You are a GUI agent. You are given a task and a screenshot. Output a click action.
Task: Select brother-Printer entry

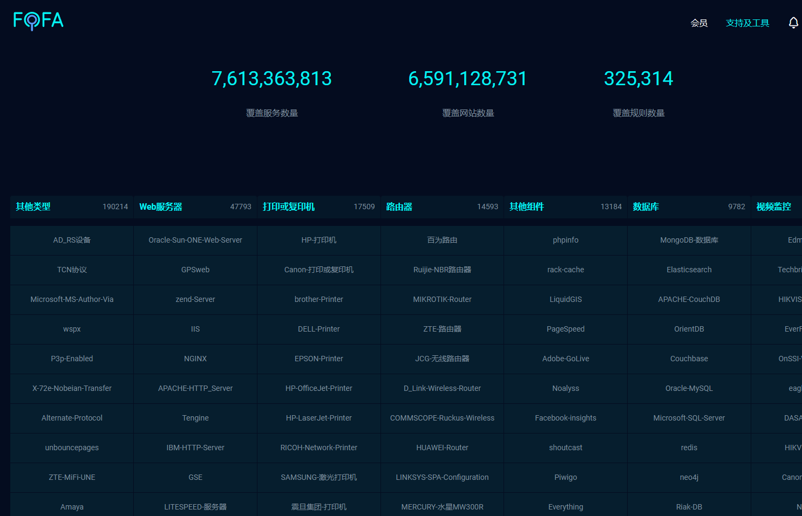tap(319, 299)
